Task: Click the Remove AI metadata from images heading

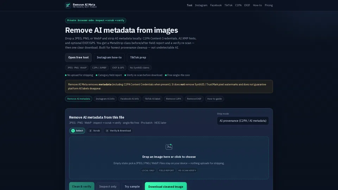Action: (121, 30)
